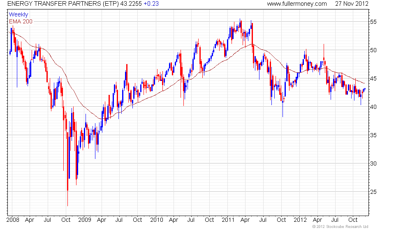Select the Weekly timeframe label
The image size is (403, 230).
coord(18,14)
